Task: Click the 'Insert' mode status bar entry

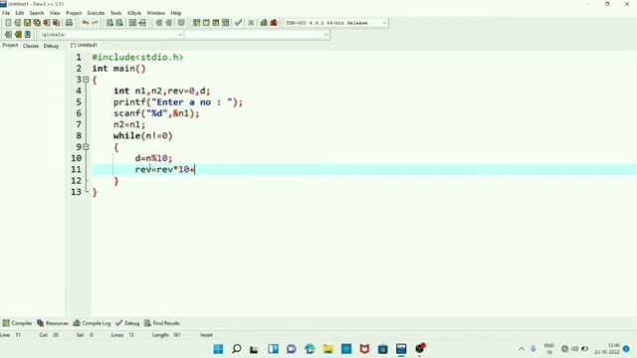Action: point(206,335)
